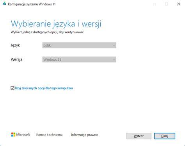Click the "Konfiguracja systemu Windows 11" title text
The width and height of the screenshot is (185, 146).
pos(32,4)
